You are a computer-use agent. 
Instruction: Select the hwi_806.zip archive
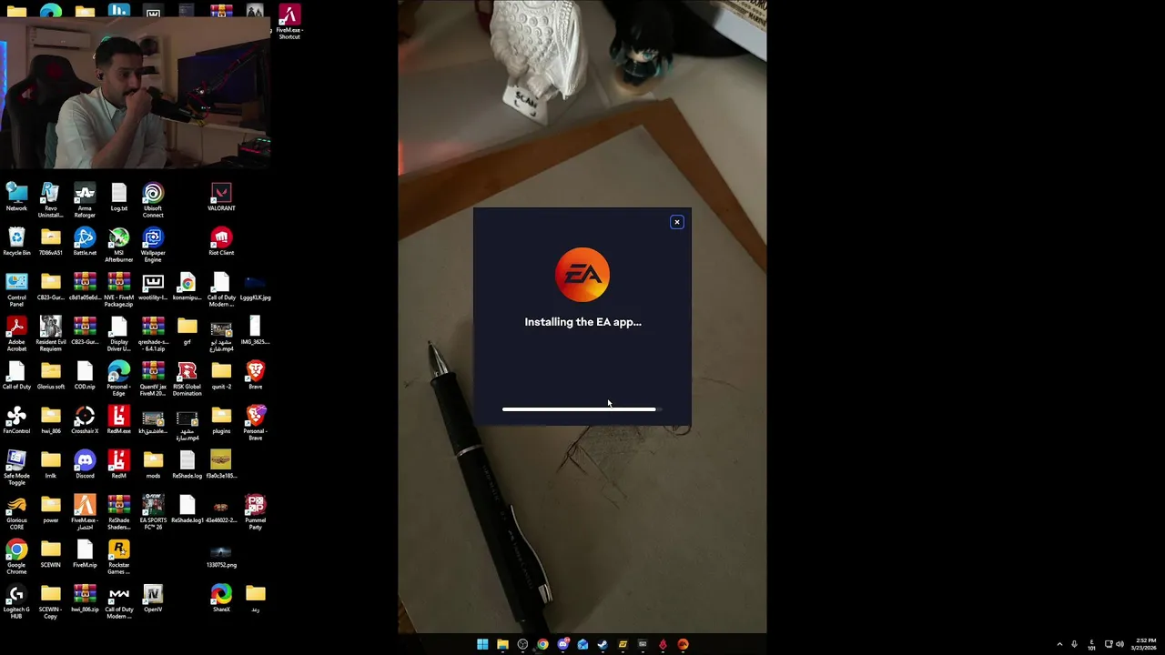85,599
